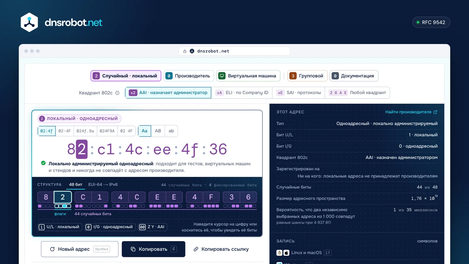The height and width of the screenshot is (264, 469).
Task: Choose the space-separated 02 4F format
Action: tap(126, 131)
